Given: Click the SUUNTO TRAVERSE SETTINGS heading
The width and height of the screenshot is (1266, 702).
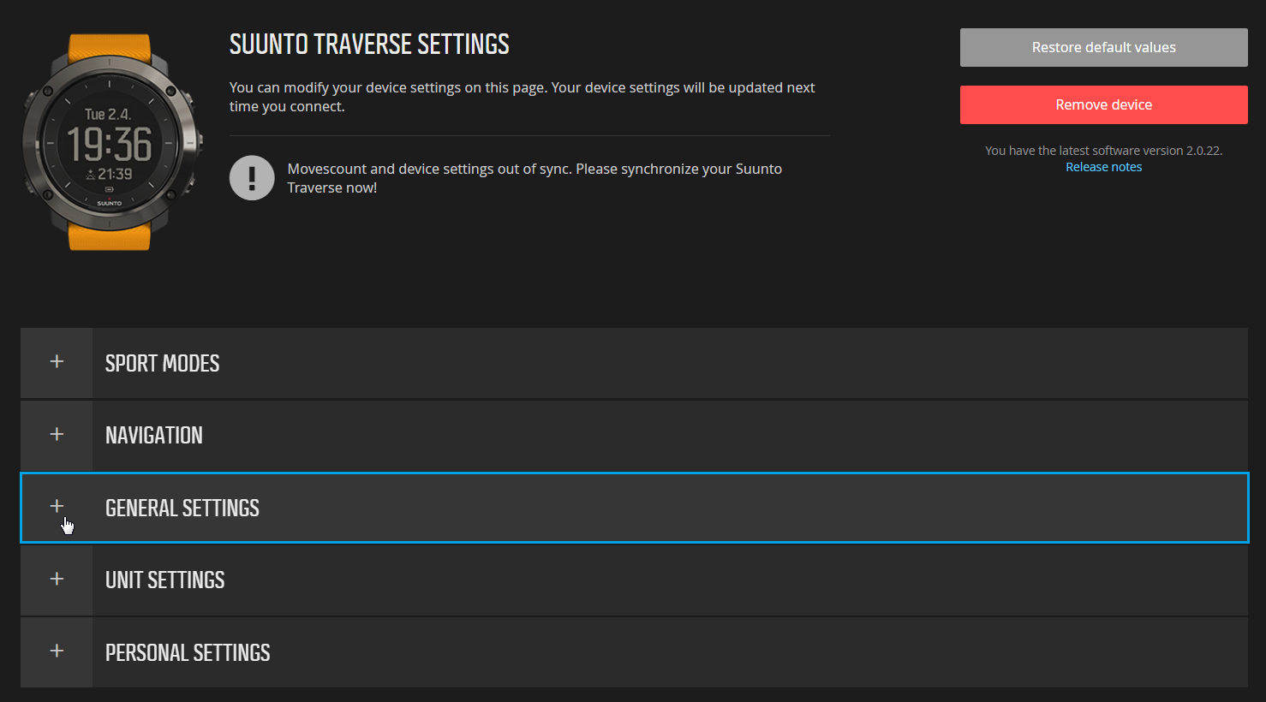Looking at the screenshot, I should pyautogui.click(x=369, y=45).
